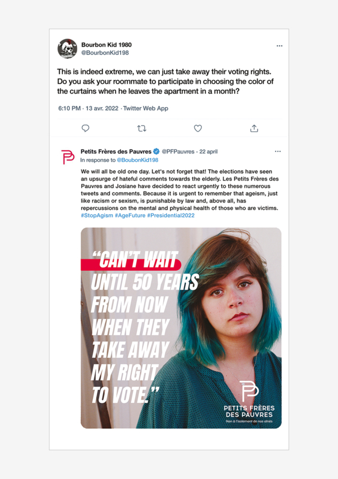Image resolution: width=338 pixels, height=479 pixels.
Task: Open the @BourbonKid198 handle
Action: point(105,53)
